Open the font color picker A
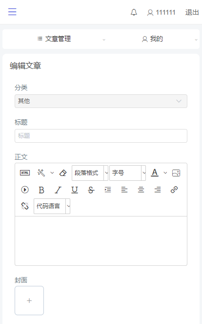Image resolution: width=202 pixels, height=324 pixels. 155,173
